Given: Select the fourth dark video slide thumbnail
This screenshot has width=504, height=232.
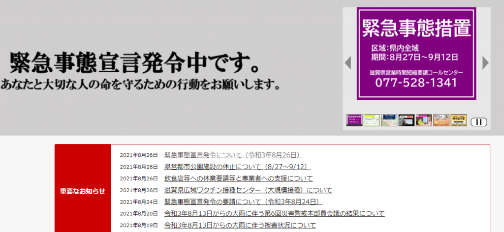Looking at the screenshot, I should 406,120.
